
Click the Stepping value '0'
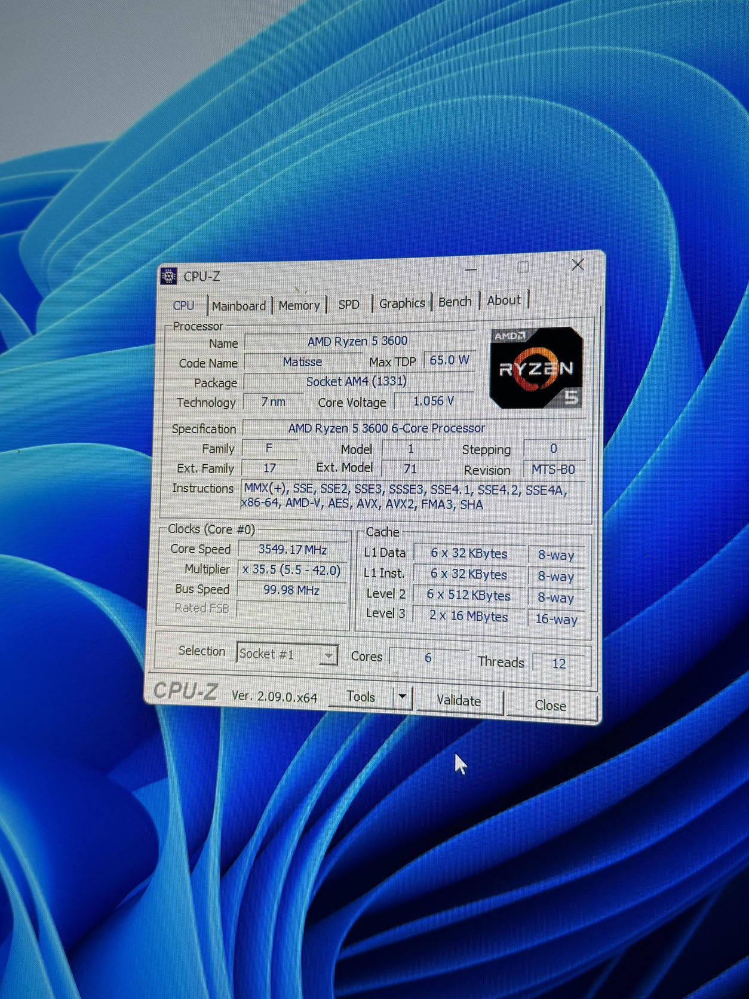pyautogui.click(x=554, y=449)
